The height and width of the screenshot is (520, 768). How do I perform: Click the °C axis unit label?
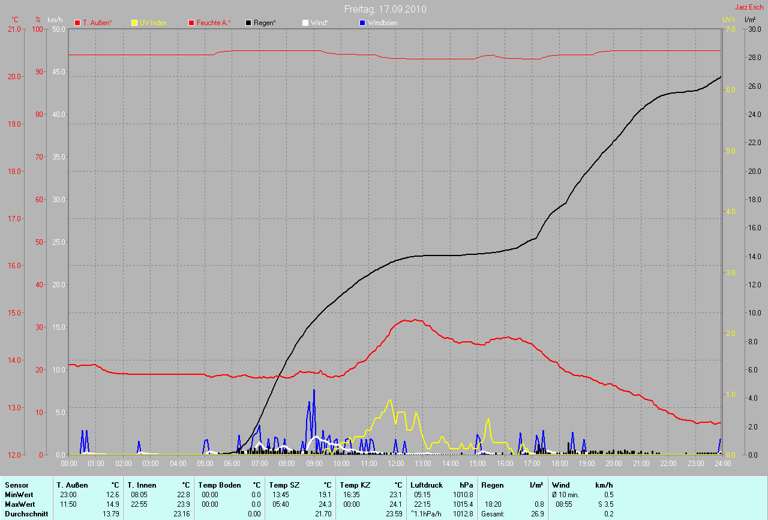[16, 20]
